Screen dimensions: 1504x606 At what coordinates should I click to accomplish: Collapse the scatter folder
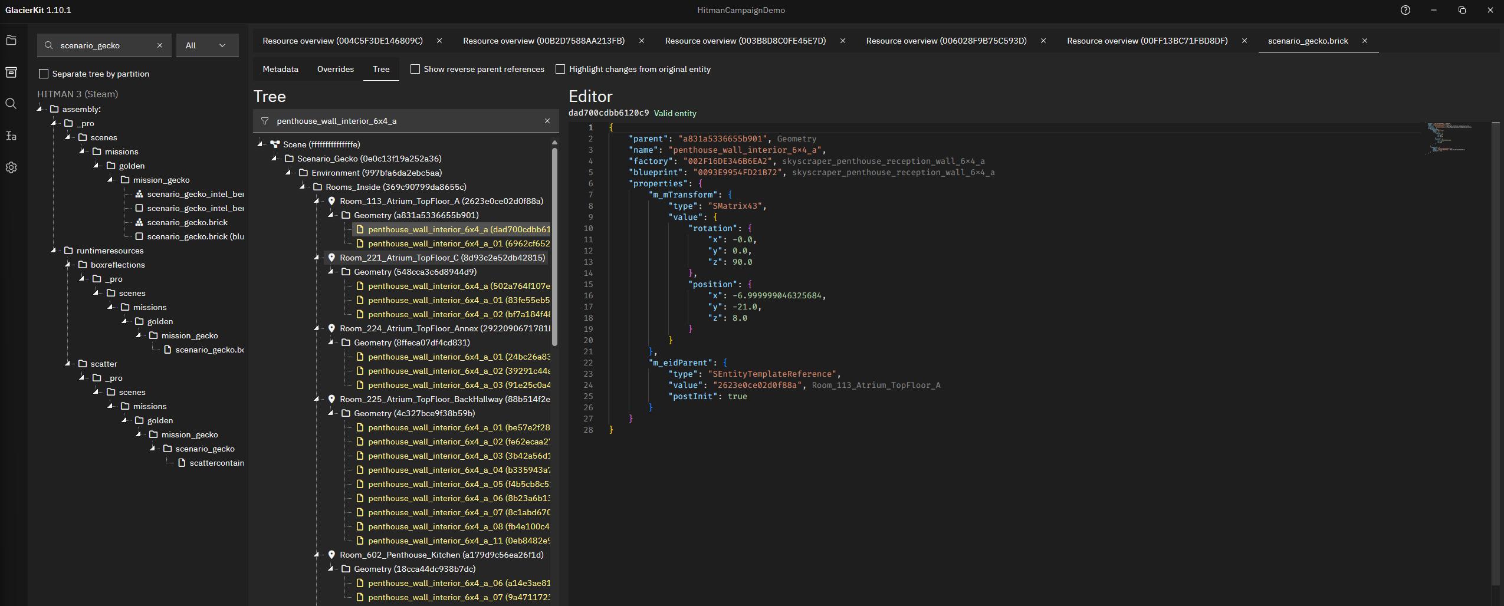(x=68, y=364)
